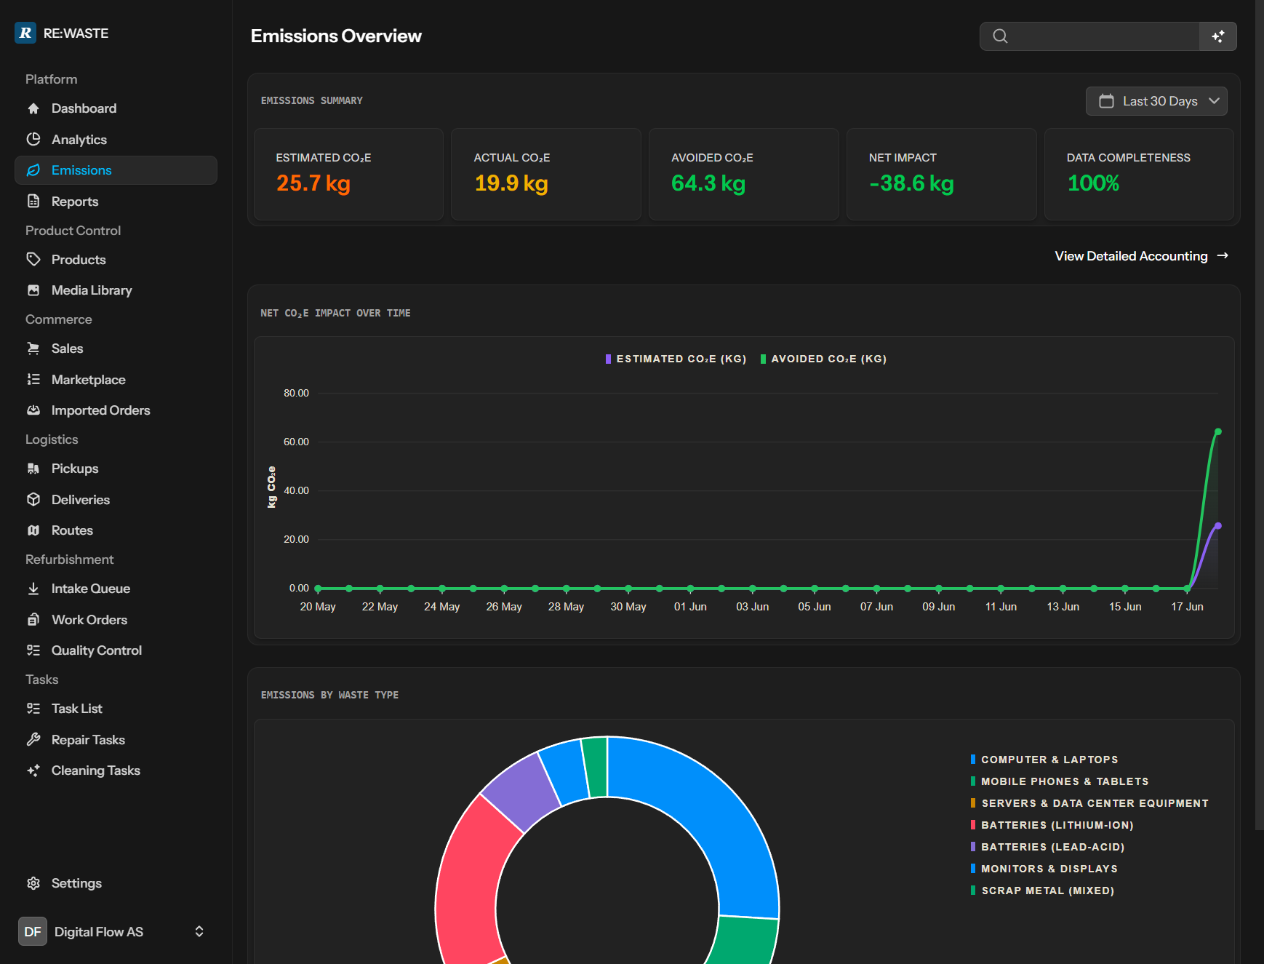Viewport: 1264px width, 964px height.
Task: Click the Cleaning Tasks sparkle icon
Action: pyautogui.click(x=33, y=770)
